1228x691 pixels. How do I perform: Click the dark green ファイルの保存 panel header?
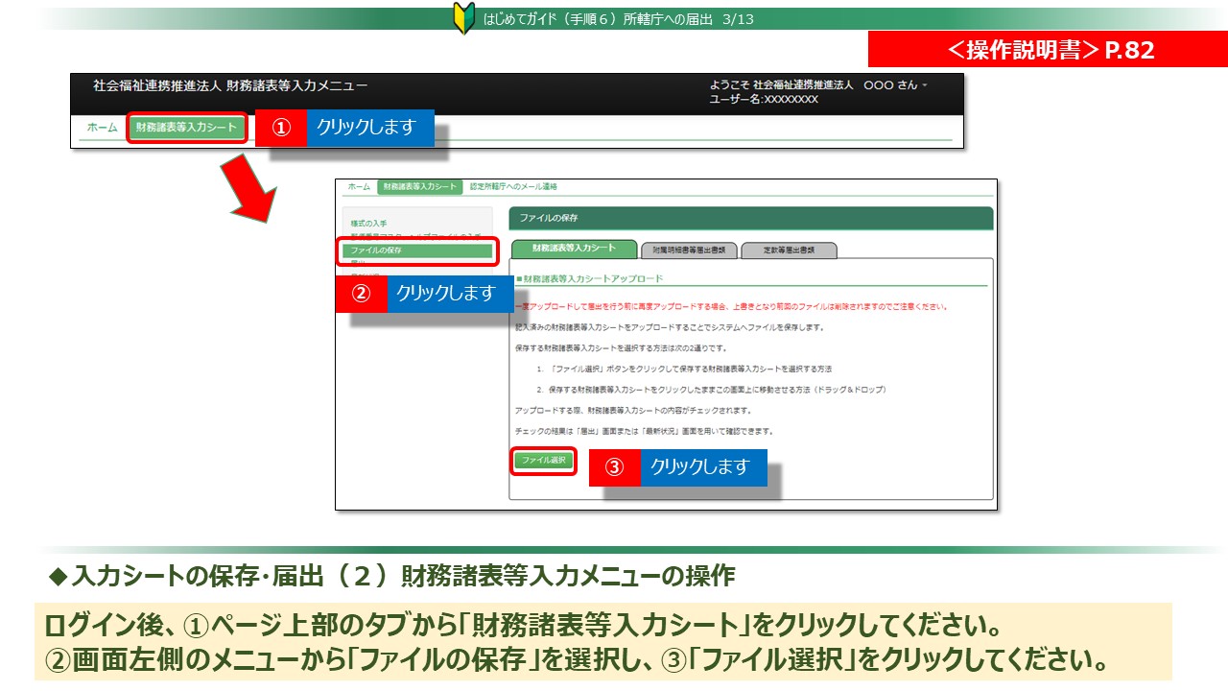750,219
